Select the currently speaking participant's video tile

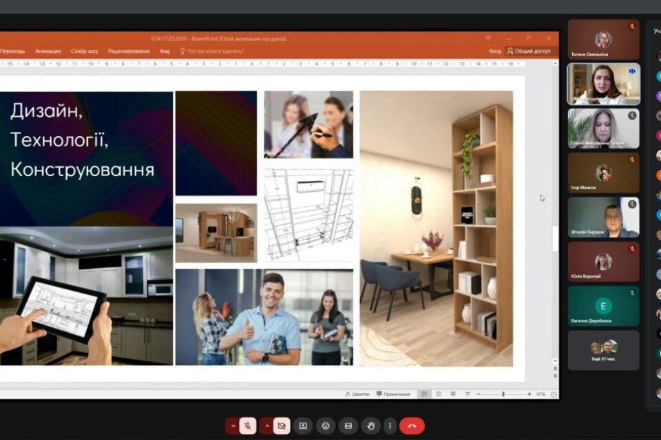pos(603,84)
